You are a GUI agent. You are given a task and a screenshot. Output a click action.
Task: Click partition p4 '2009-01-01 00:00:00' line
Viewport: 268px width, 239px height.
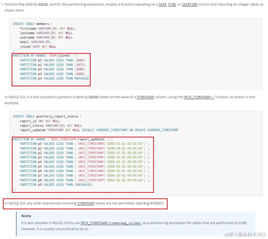[85, 162]
